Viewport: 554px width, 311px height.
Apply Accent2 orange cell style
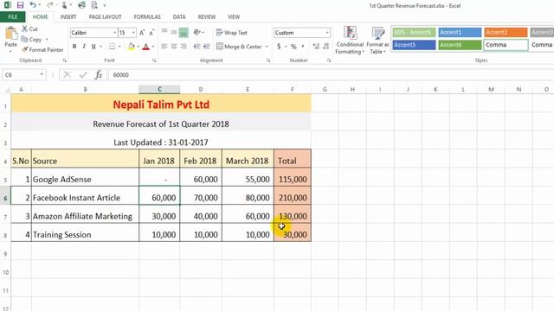tap(506, 32)
